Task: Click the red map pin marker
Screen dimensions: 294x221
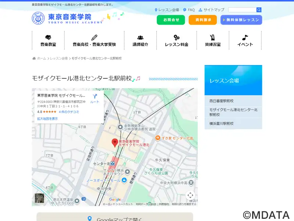Action: pos(115,143)
